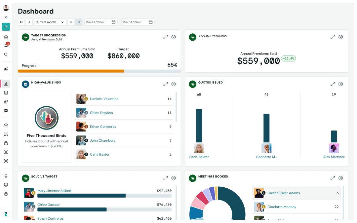Click the High-Value Binds list scrollbar
357x223 pixels.
[176, 107]
